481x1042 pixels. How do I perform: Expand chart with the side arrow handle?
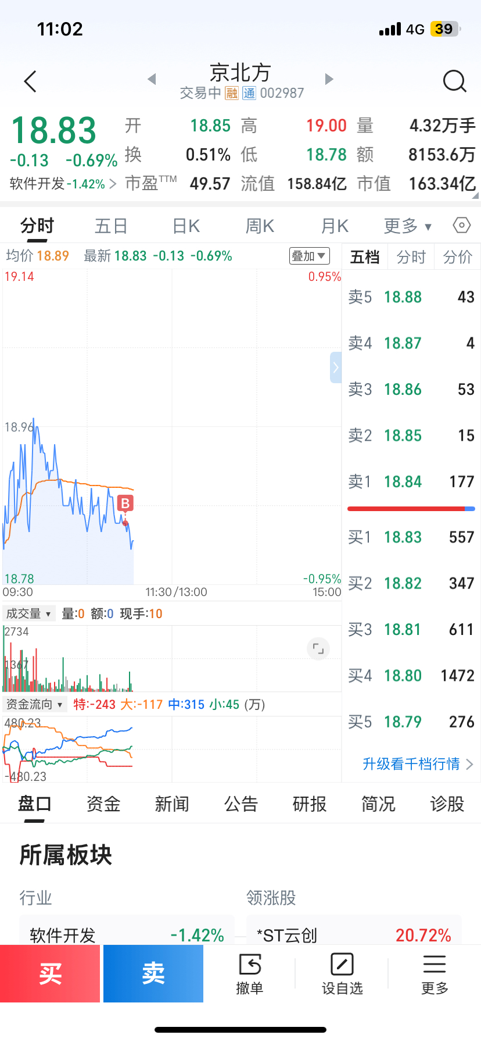[336, 367]
